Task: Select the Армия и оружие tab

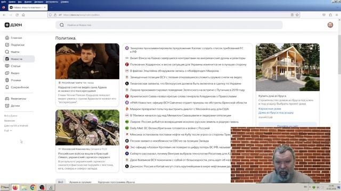Action: (80, 182)
